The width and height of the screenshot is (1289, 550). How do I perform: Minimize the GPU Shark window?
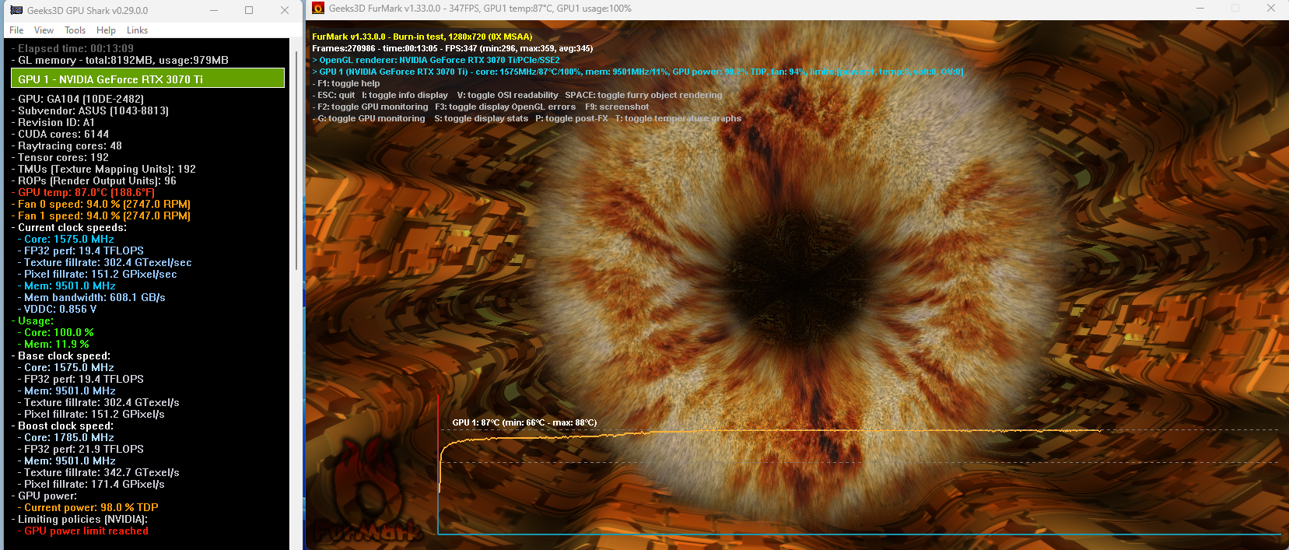pyautogui.click(x=214, y=10)
